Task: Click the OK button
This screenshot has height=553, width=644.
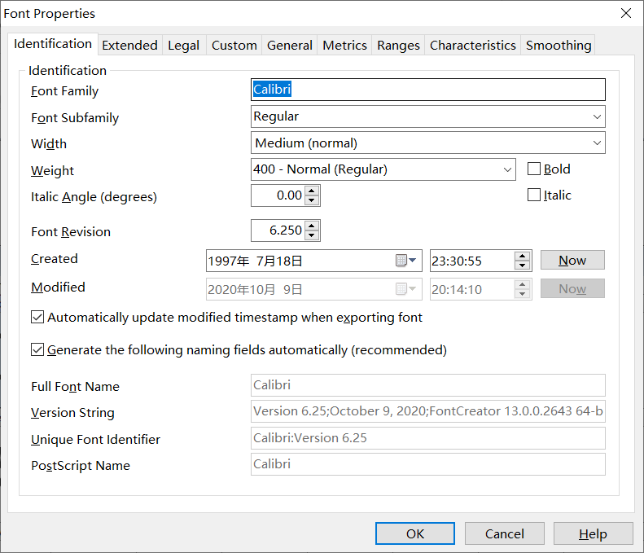Action: (415, 533)
